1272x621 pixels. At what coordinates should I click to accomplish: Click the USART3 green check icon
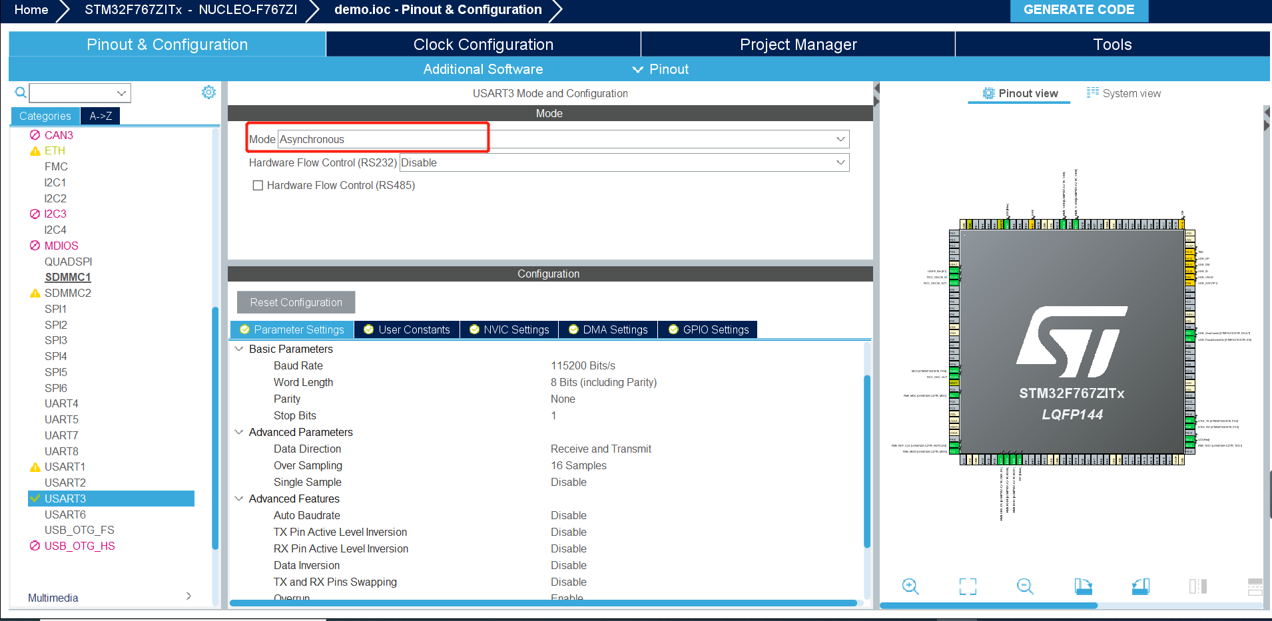[35, 499]
